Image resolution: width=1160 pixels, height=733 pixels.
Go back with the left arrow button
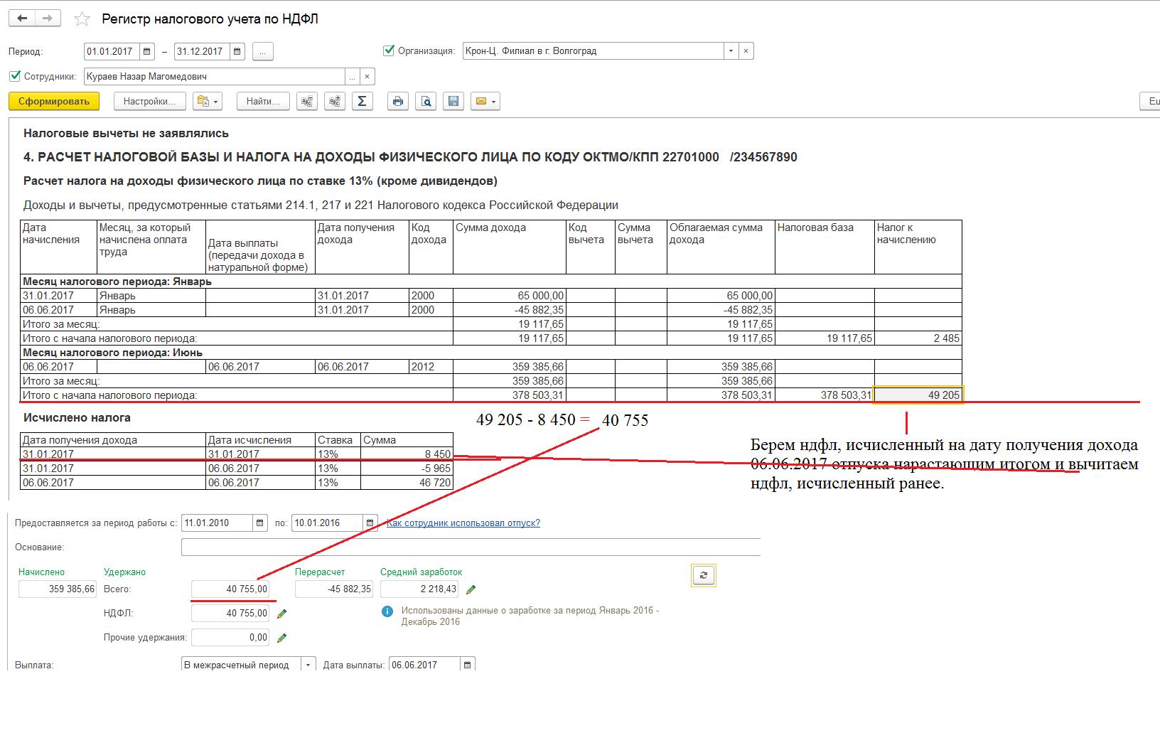click(x=22, y=18)
